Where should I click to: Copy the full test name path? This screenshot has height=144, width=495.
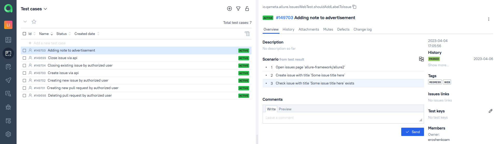click(x=354, y=7)
